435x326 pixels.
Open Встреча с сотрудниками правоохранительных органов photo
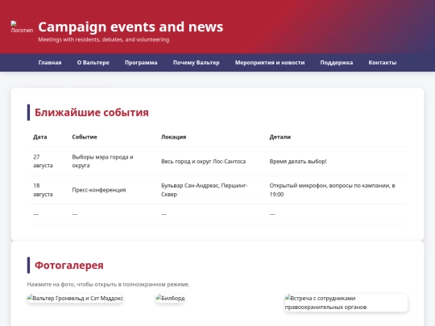346,303
